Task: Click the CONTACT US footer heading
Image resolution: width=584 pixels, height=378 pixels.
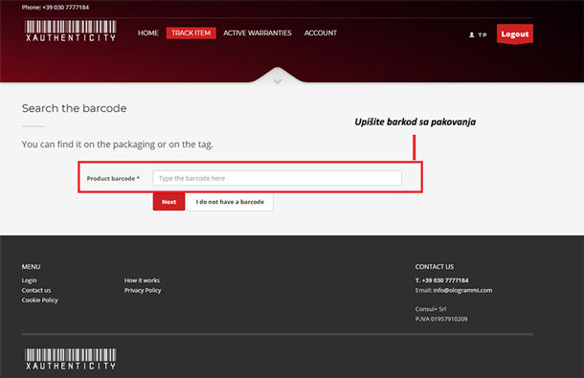Action: [x=435, y=267]
